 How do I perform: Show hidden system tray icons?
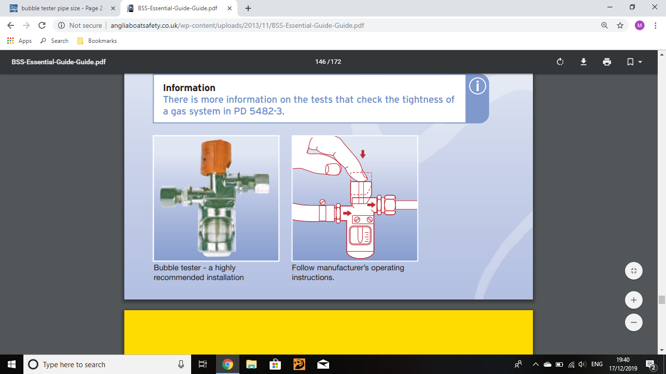point(535,364)
